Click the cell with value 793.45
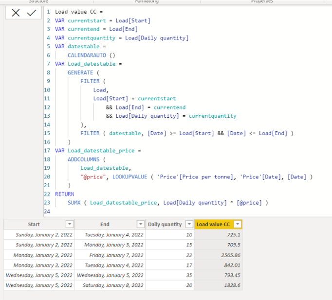332x300 pixels. [x=218, y=275]
